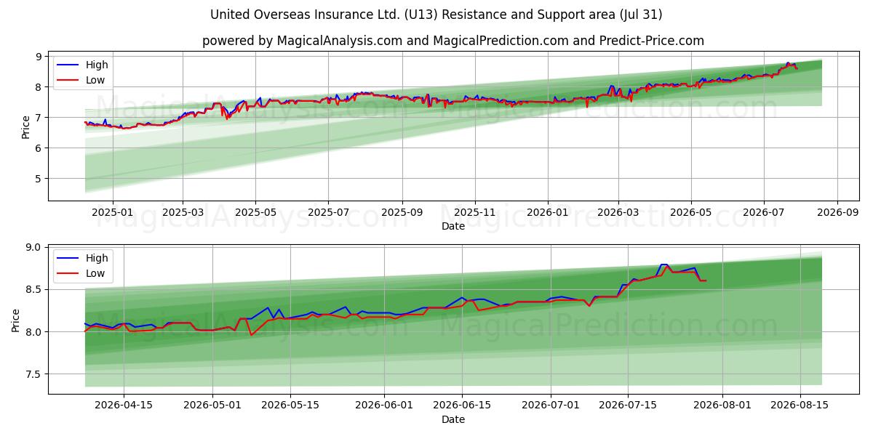
Task: Click the '2026-07' tick label
Action: (764, 212)
